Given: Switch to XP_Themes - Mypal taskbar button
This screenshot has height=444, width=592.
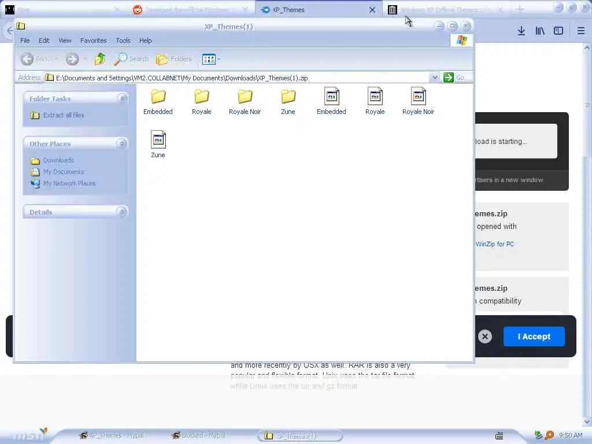Looking at the screenshot, I should click(x=112, y=435).
